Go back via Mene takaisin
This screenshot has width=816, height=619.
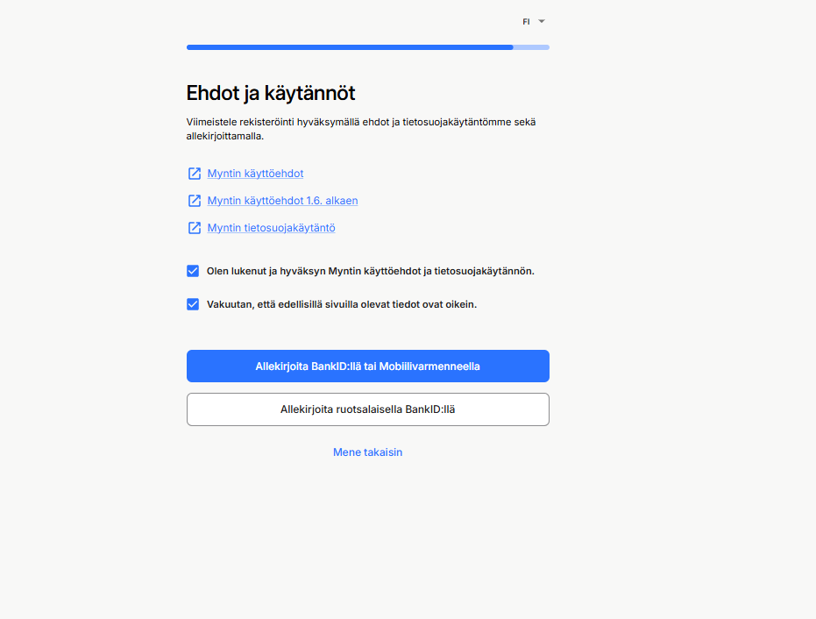[x=367, y=452]
